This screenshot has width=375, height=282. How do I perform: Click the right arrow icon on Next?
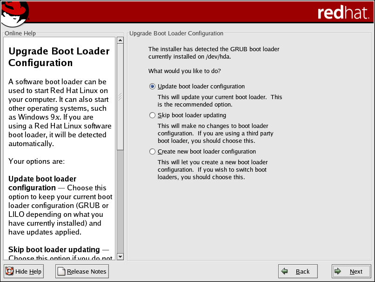coord(339,271)
